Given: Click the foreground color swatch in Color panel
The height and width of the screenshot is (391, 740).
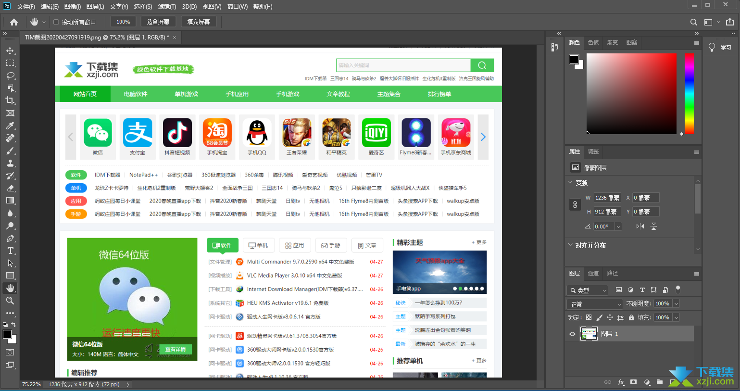Looking at the screenshot, I should point(574,60).
